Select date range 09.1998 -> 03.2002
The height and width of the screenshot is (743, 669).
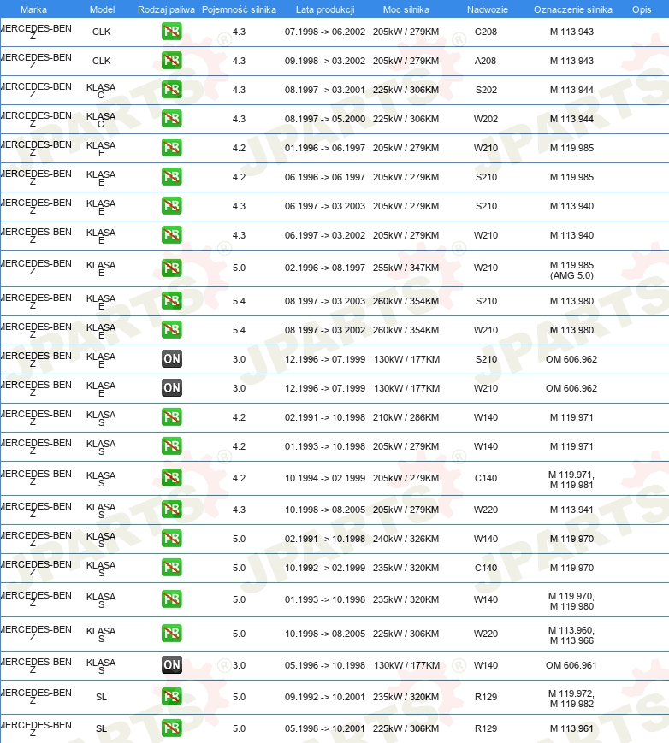point(325,61)
